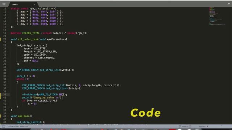Click the minimap code overview

[217, 16]
